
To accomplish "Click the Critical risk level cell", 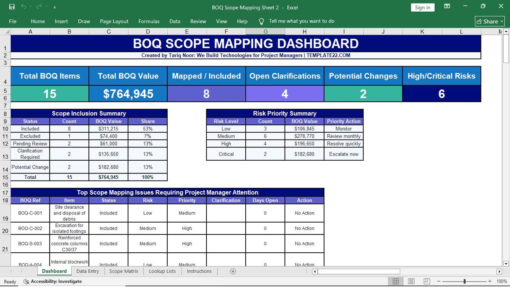I will 226,154.
